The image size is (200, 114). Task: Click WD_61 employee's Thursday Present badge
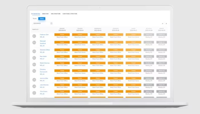click(115, 56)
